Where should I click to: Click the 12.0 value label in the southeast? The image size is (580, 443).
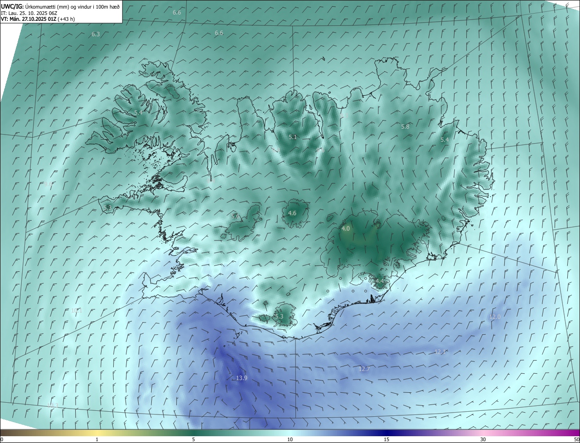(x=495, y=317)
